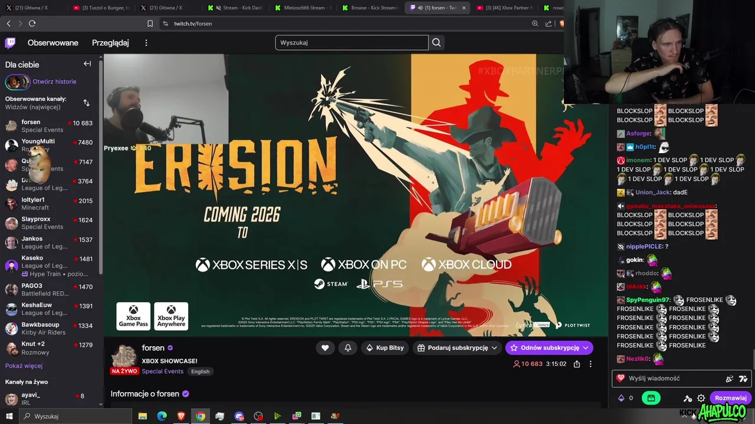Click the share icon below the stream
The width and height of the screenshot is (755, 424).
(577, 364)
